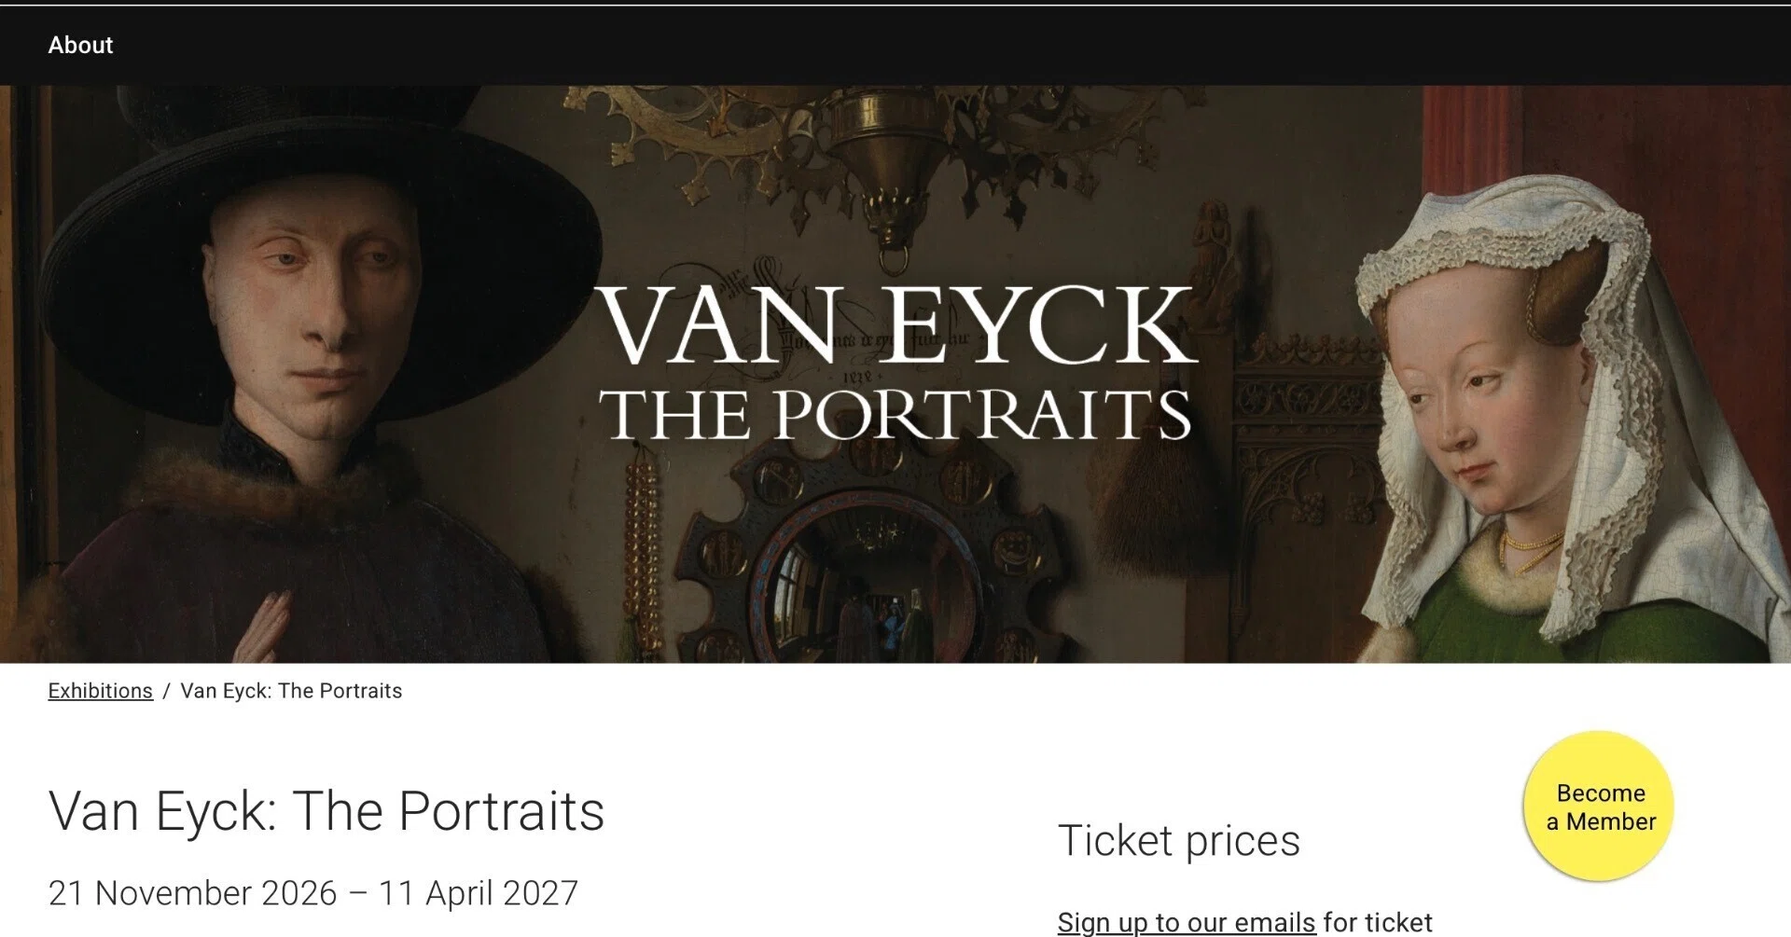1791x937 pixels.
Task: Click the brass chandelier in the banner image
Action: tap(886, 168)
